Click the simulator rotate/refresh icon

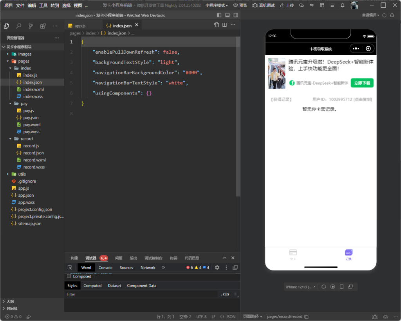[324, 287]
